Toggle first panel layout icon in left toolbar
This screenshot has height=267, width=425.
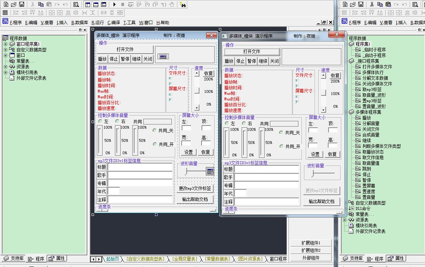tap(87, 4)
